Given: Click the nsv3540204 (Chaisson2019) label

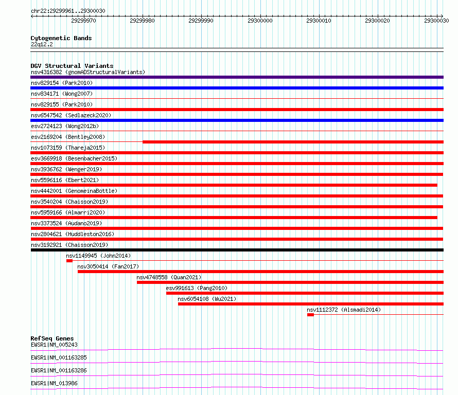Looking at the screenshot, I should pos(69,202).
